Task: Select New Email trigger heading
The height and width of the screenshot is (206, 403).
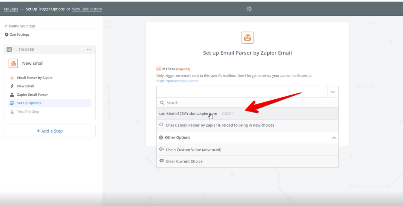Action: pos(33,63)
